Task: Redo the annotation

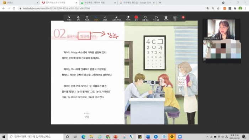Action: pyautogui.click(x=156, y=18)
